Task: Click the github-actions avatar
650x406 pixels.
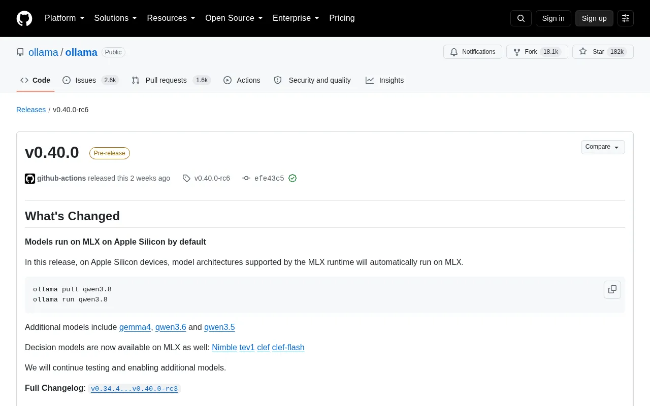Action: [x=30, y=178]
